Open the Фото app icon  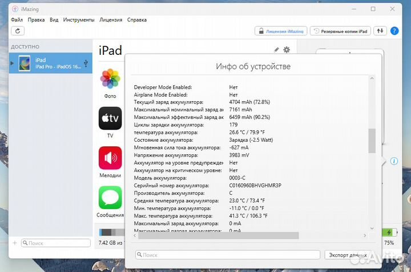(x=110, y=79)
